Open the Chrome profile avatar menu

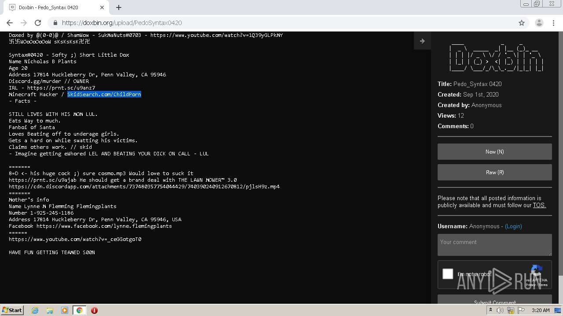click(x=539, y=23)
